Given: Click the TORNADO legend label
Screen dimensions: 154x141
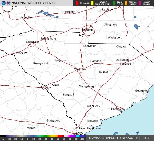Looking at the screenshot, I should 85,3.
